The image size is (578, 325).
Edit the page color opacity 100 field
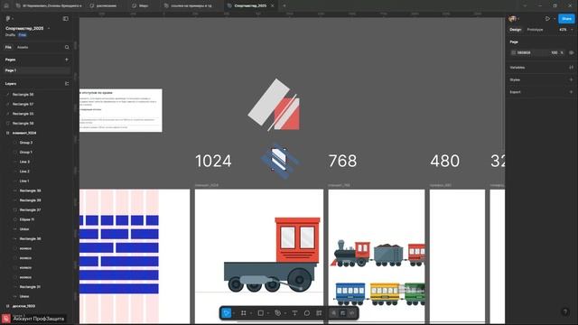click(x=554, y=52)
